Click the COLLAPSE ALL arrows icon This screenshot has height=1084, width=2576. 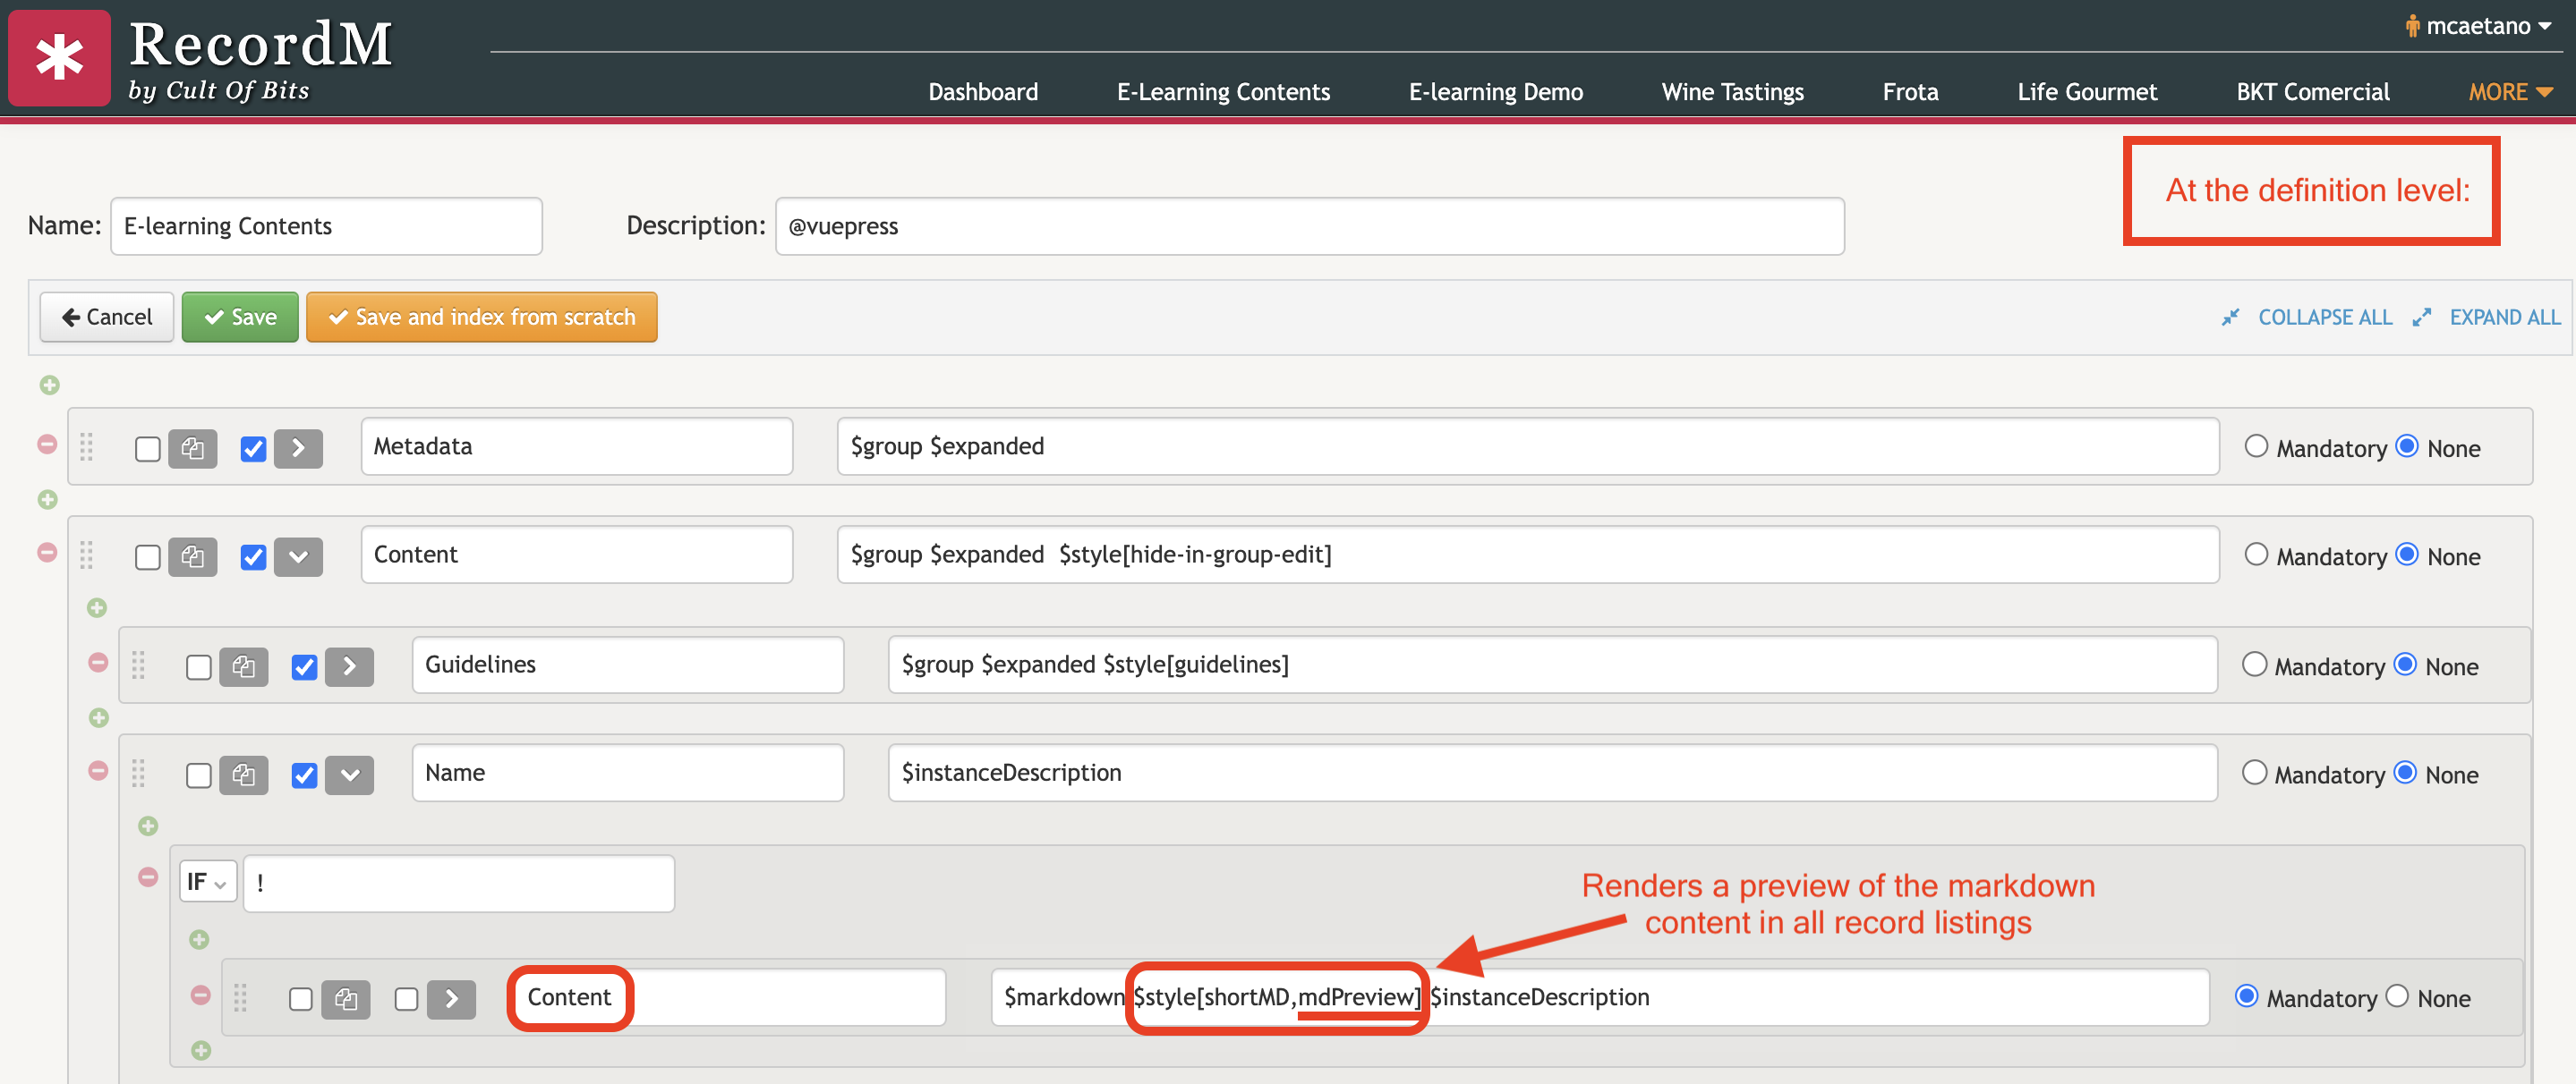tap(2230, 318)
